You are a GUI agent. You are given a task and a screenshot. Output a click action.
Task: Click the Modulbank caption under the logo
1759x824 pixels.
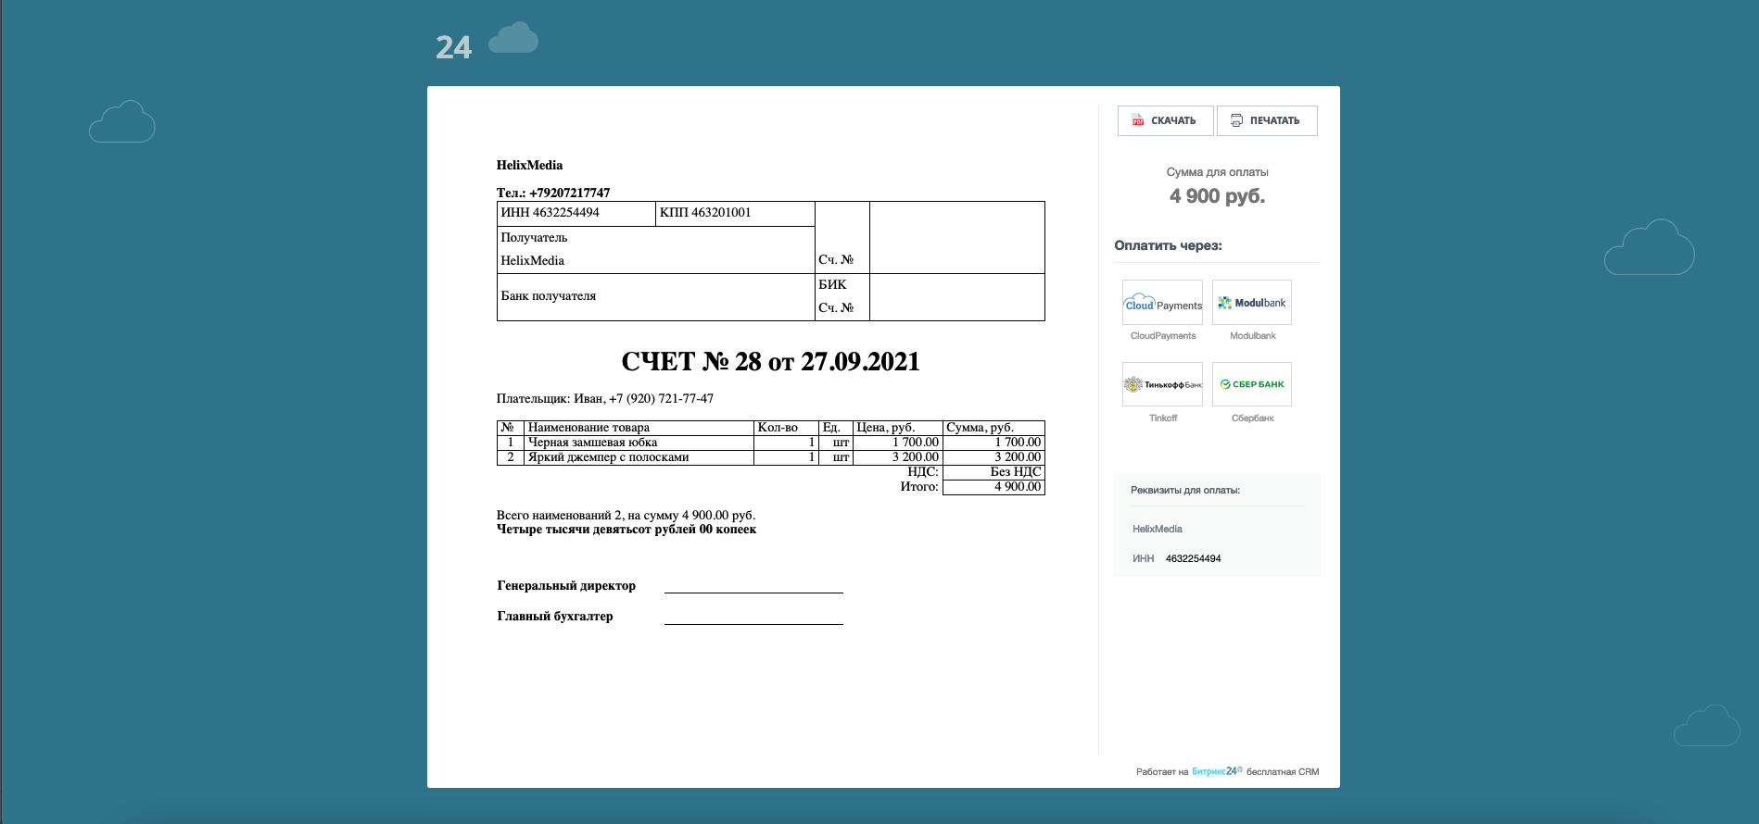1252,336
